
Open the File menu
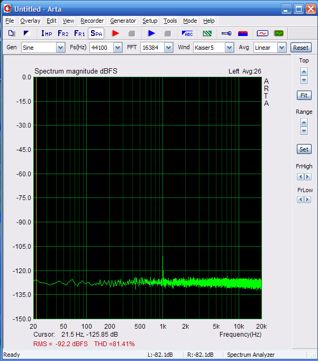10,21
